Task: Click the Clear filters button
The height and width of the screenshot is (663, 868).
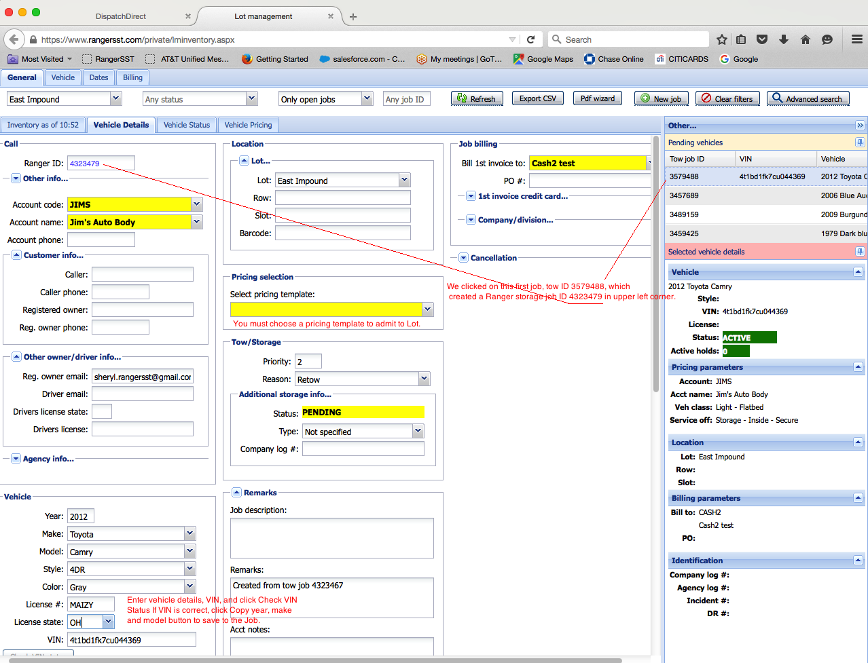Action: click(727, 99)
